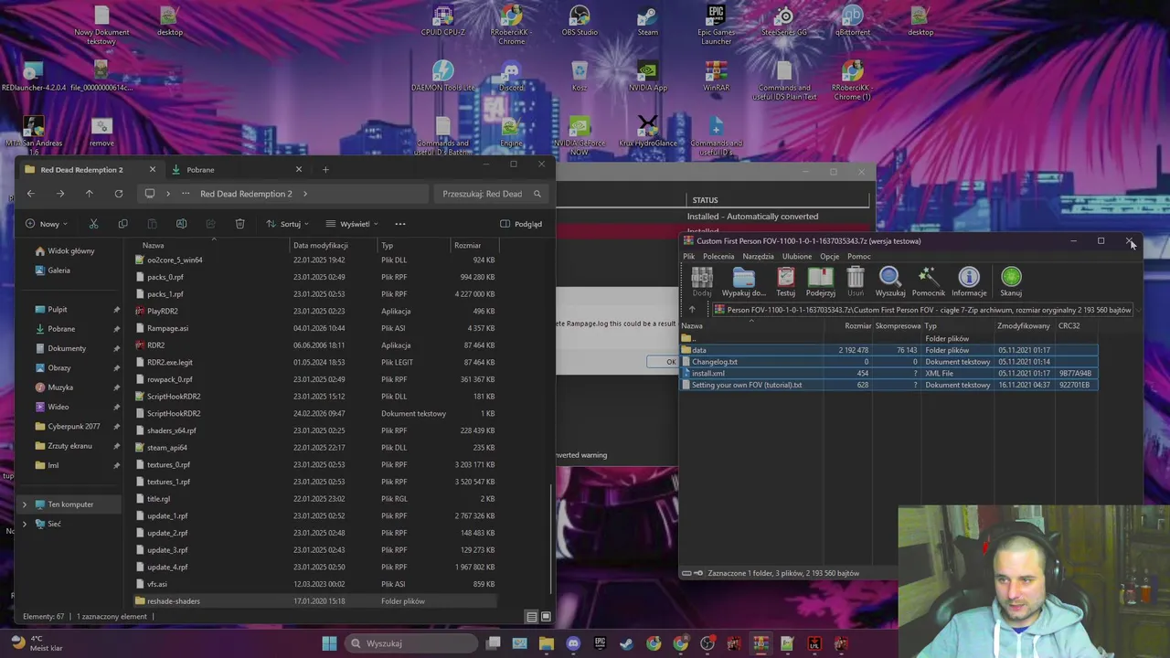Refresh the Red Dead Redemption 2 folder
The height and width of the screenshot is (658, 1170).
pos(118,194)
